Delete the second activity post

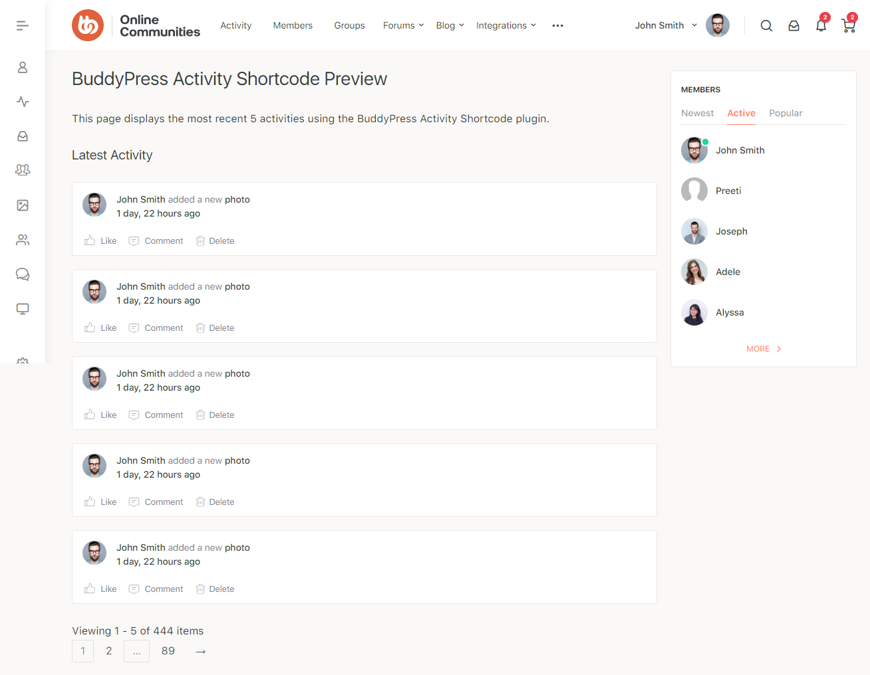(216, 328)
